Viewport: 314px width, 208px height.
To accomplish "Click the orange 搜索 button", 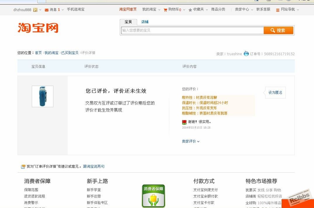I will (x=278, y=30).
